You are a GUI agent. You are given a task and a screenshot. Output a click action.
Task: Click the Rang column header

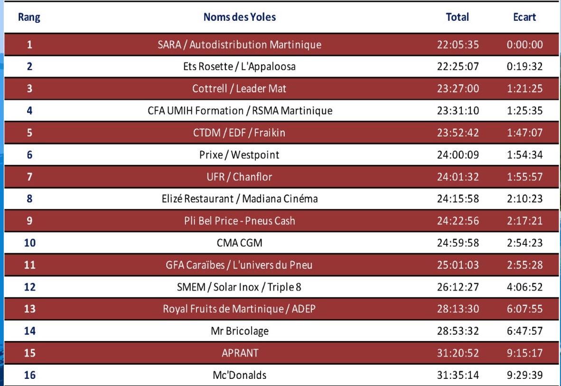(x=29, y=17)
